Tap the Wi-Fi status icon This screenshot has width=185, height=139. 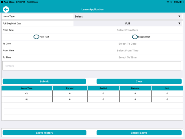168,2
